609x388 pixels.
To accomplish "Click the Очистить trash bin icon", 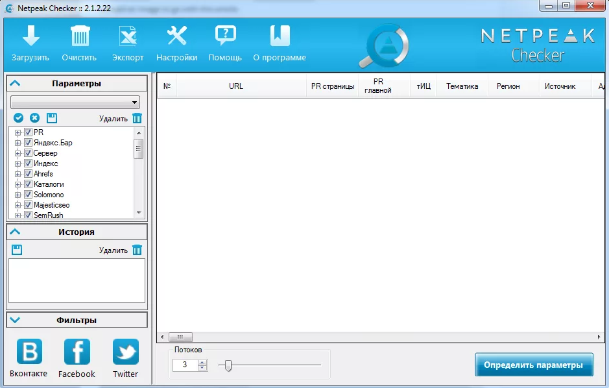I will [80, 36].
